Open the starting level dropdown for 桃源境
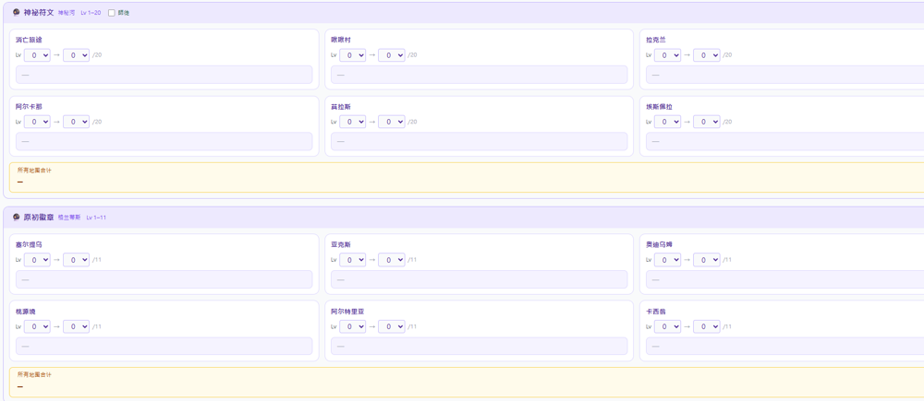The width and height of the screenshot is (924, 401). tap(37, 326)
